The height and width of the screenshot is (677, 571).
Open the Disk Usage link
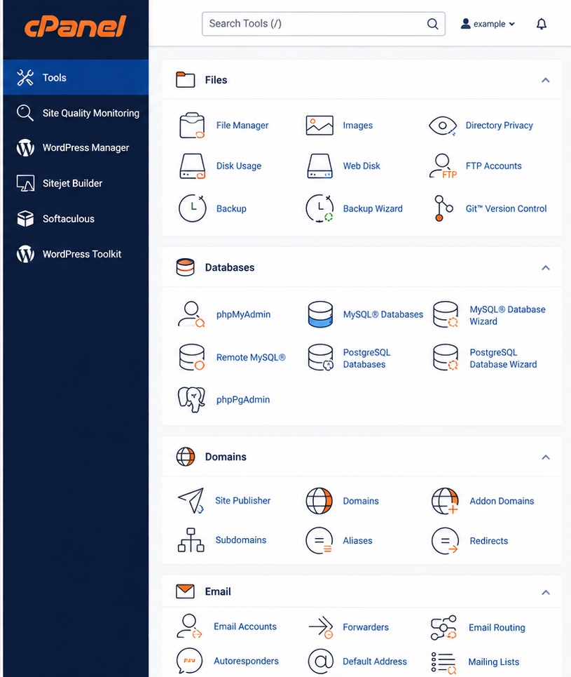(x=239, y=166)
